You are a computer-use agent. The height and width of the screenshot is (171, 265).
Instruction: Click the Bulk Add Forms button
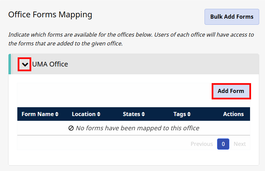tap(232, 17)
